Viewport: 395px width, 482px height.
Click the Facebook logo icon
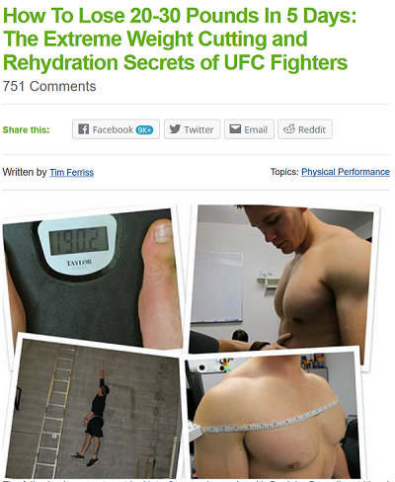pyautogui.click(x=84, y=128)
